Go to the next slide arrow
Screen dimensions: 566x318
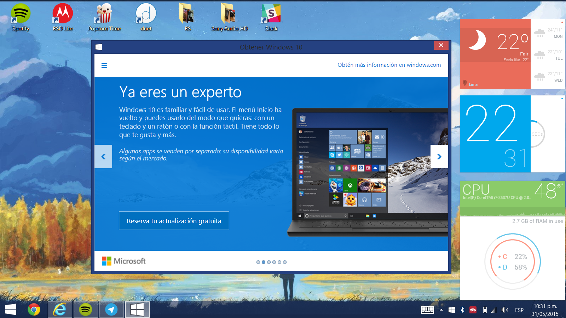[x=439, y=157]
